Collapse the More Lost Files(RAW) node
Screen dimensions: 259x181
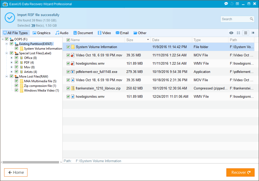(7, 77)
